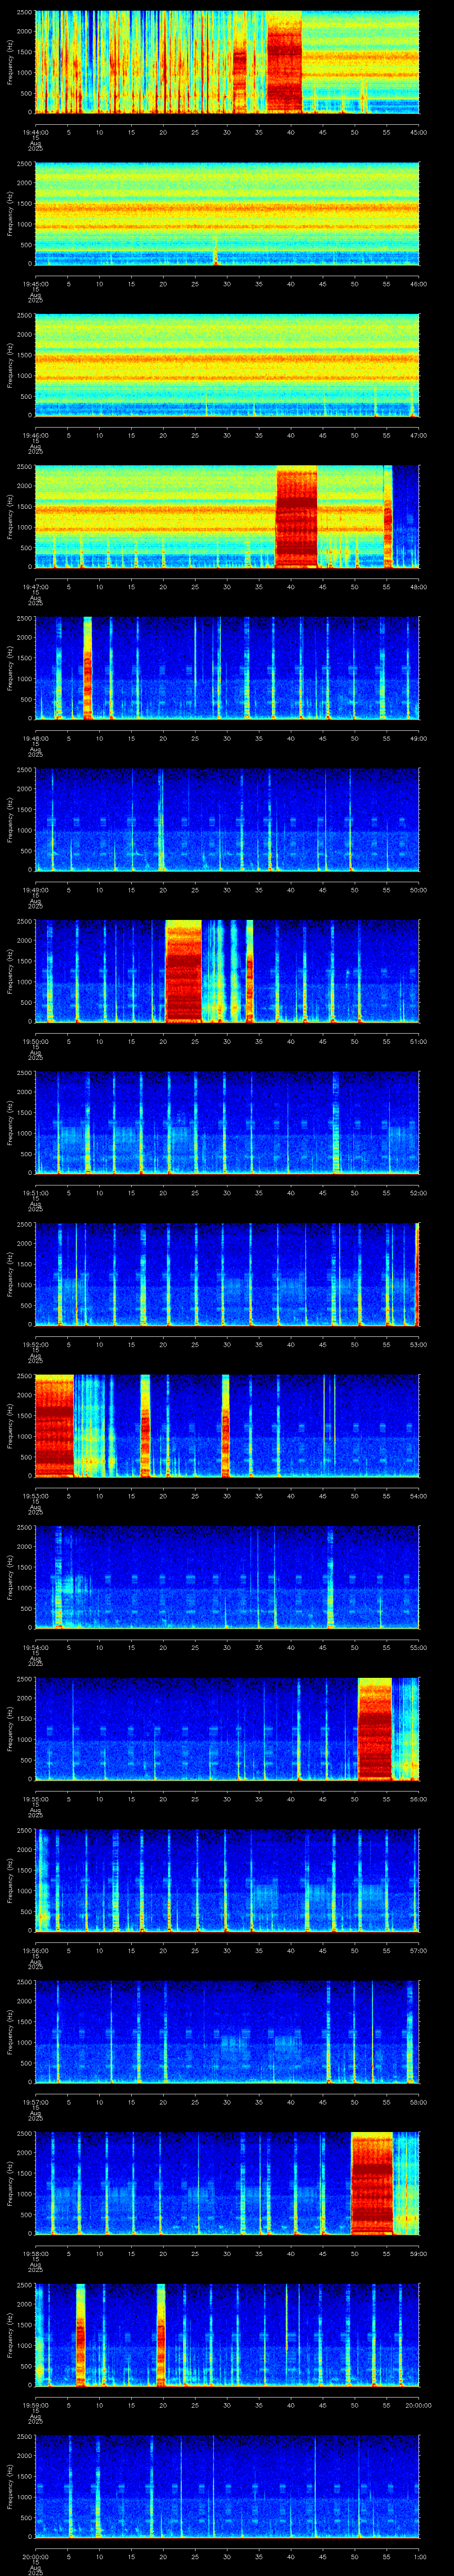Viewport: 454px width, 2576px height.
Task: Select the 19:51:00 spectrogram panel
Action: click(227, 1123)
